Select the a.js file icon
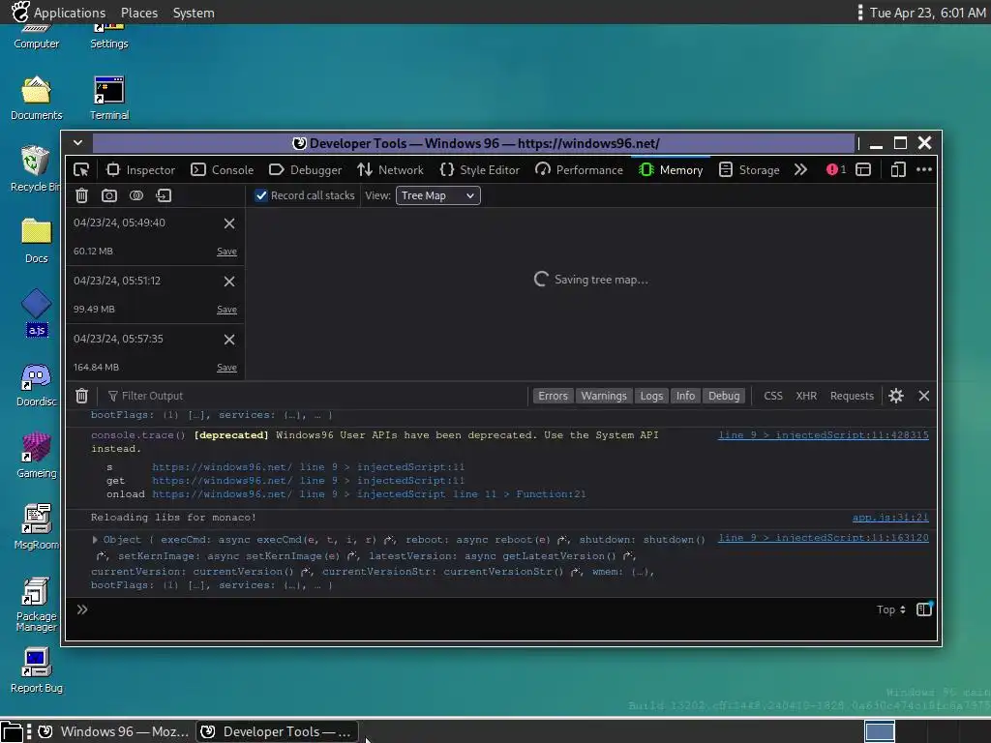Viewport: 991px width, 743px height. (36, 313)
